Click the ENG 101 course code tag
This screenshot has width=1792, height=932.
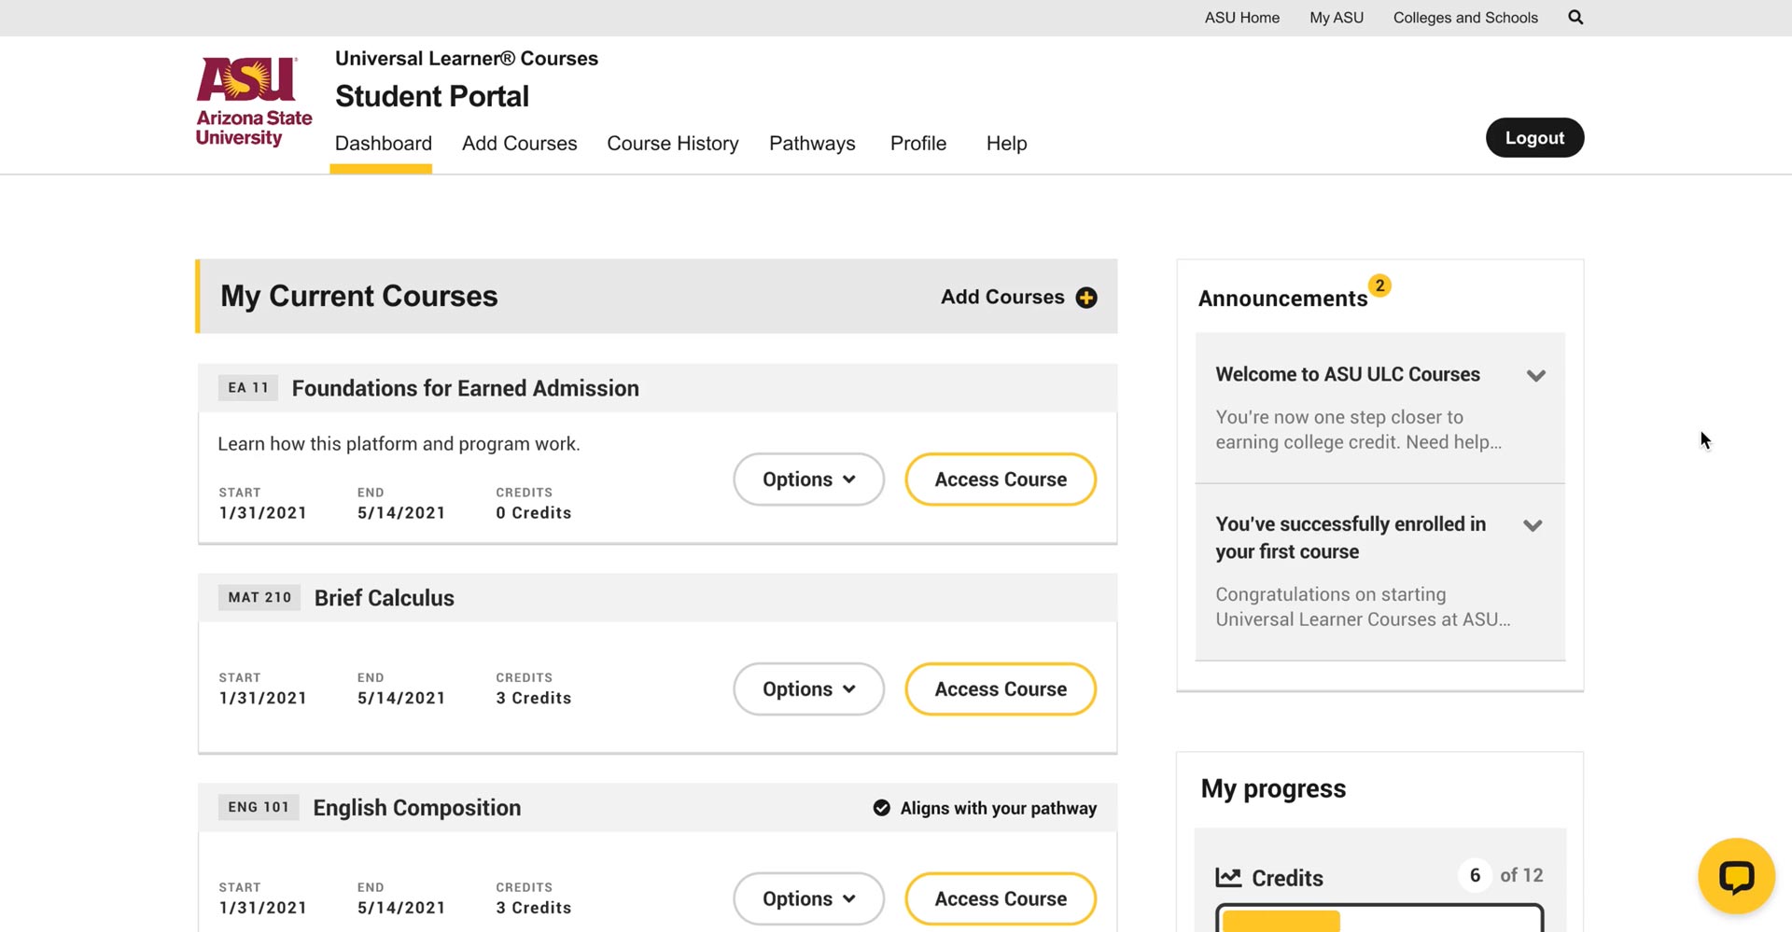pyautogui.click(x=259, y=808)
